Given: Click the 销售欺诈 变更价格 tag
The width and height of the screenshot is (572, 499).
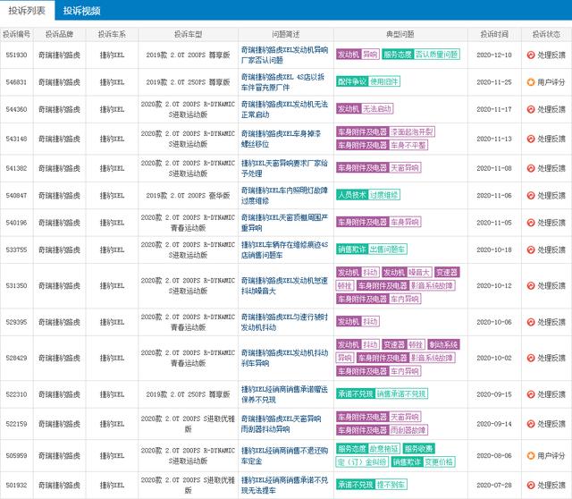Looking at the screenshot, I should coord(423,462).
